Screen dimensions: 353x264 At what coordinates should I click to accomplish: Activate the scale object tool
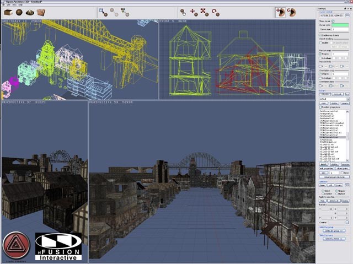tap(205, 12)
